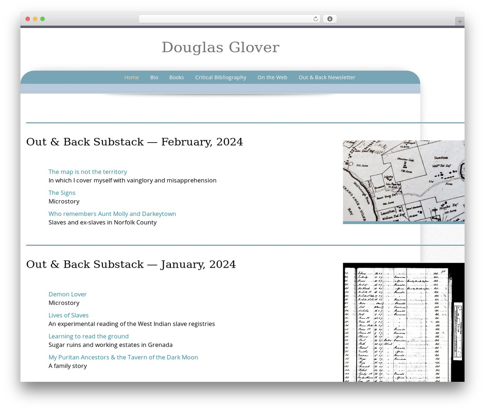Click the slave registry page thumbnail
Screen dimensions: 485x411
click(x=404, y=322)
